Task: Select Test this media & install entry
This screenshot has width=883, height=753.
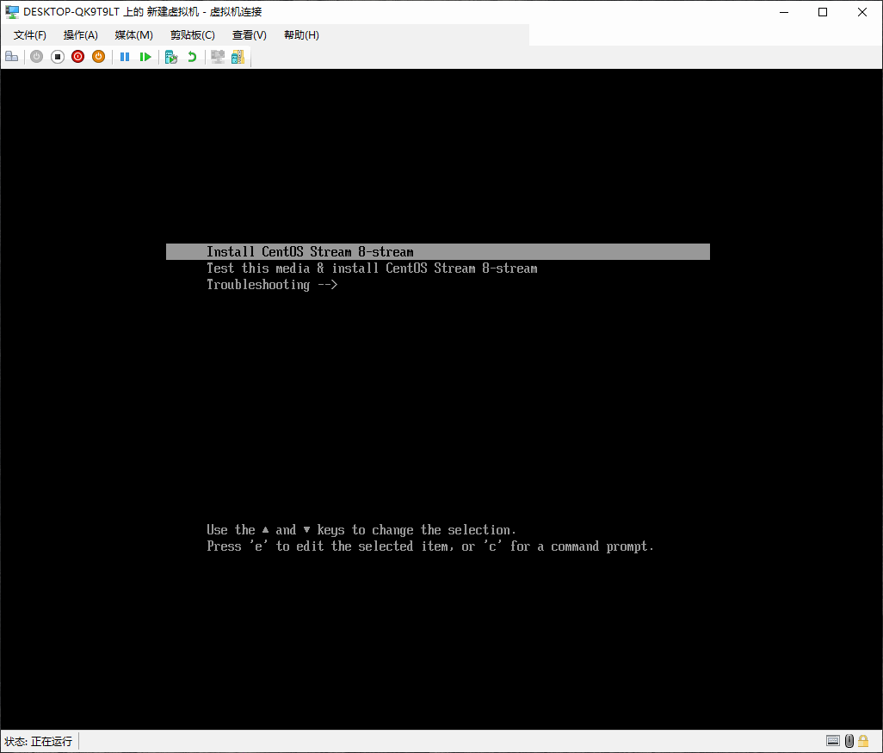Action: tap(372, 268)
